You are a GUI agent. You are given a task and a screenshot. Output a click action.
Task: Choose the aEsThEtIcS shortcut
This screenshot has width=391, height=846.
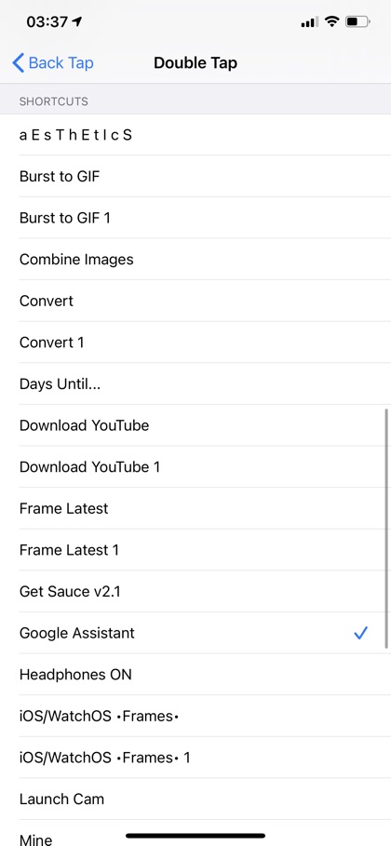click(195, 135)
